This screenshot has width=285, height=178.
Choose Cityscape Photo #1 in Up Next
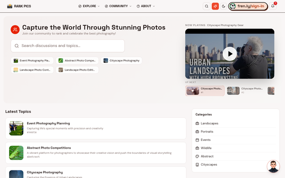coord(205,91)
